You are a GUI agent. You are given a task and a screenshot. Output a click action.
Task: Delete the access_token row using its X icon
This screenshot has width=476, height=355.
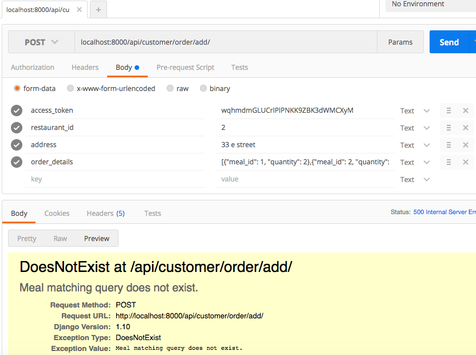pyautogui.click(x=466, y=111)
